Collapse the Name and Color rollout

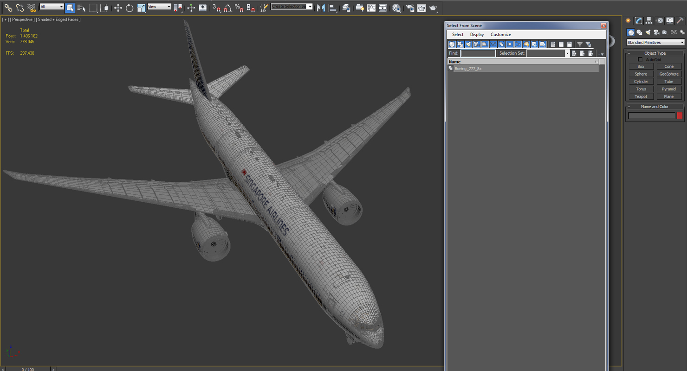655,107
